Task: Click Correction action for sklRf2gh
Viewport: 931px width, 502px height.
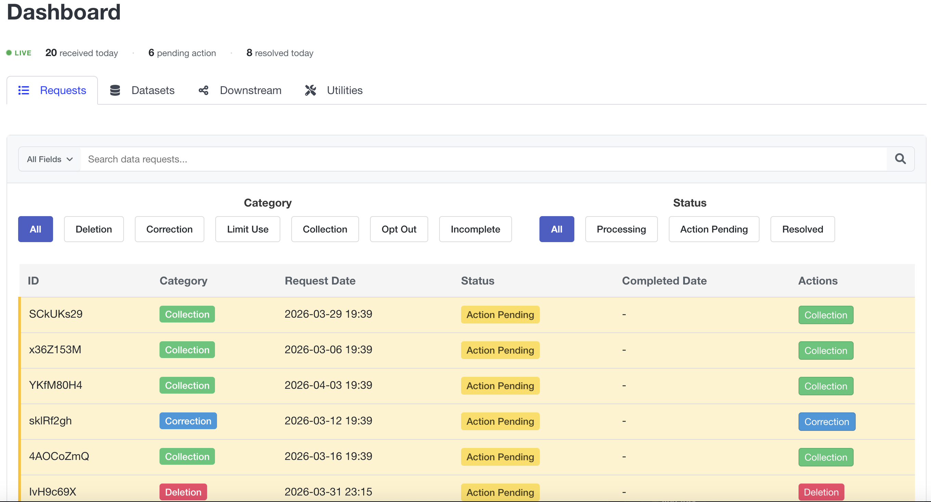Action: pyautogui.click(x=827, y=421)
